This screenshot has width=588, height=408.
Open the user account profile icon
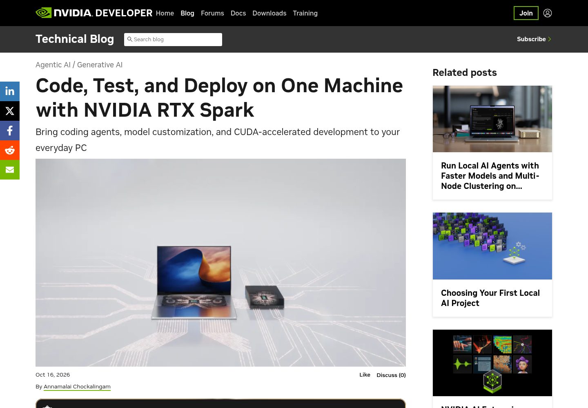point(548,13)
